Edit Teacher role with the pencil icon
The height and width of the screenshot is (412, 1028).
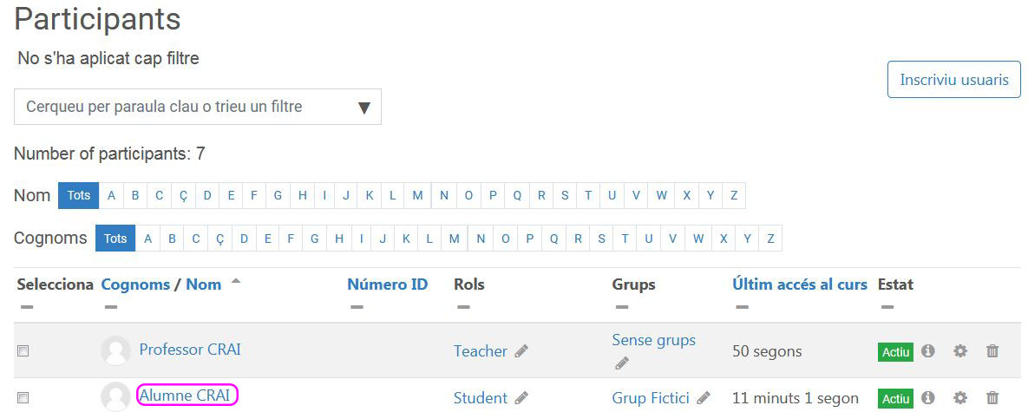point(521,351)
